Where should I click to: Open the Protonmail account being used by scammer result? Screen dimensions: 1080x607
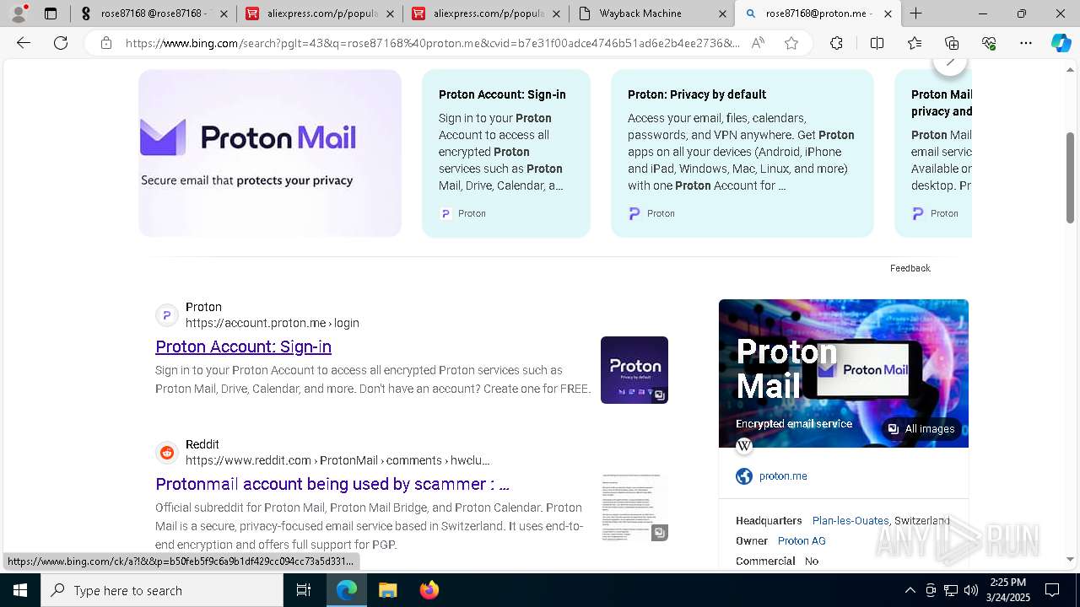click(332, 484)
